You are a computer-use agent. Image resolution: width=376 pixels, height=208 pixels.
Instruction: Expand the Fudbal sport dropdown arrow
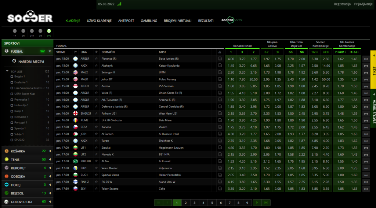tap(50, 52)
